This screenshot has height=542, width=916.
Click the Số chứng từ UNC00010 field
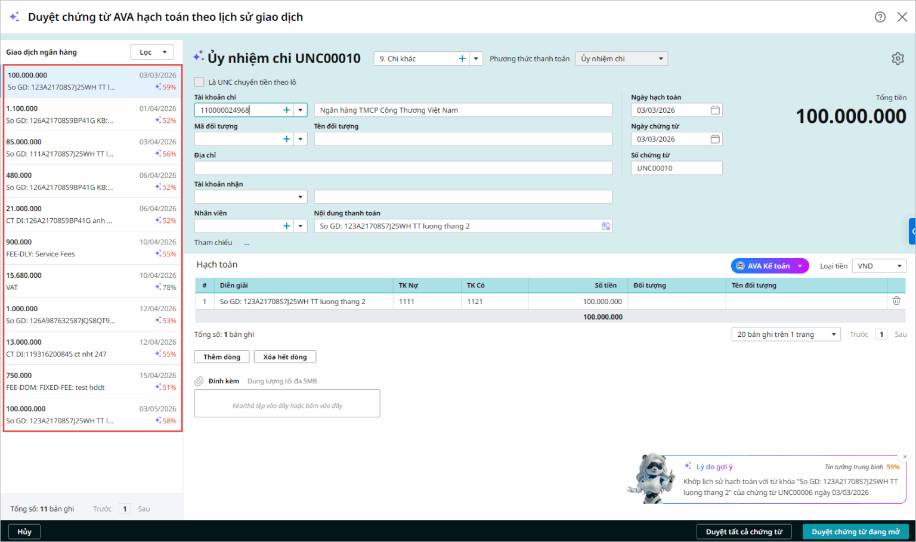tap(677, 168)
